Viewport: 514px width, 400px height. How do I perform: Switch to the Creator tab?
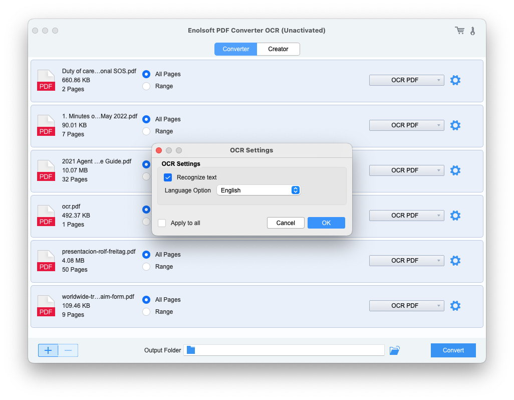[x=278, y=49]
